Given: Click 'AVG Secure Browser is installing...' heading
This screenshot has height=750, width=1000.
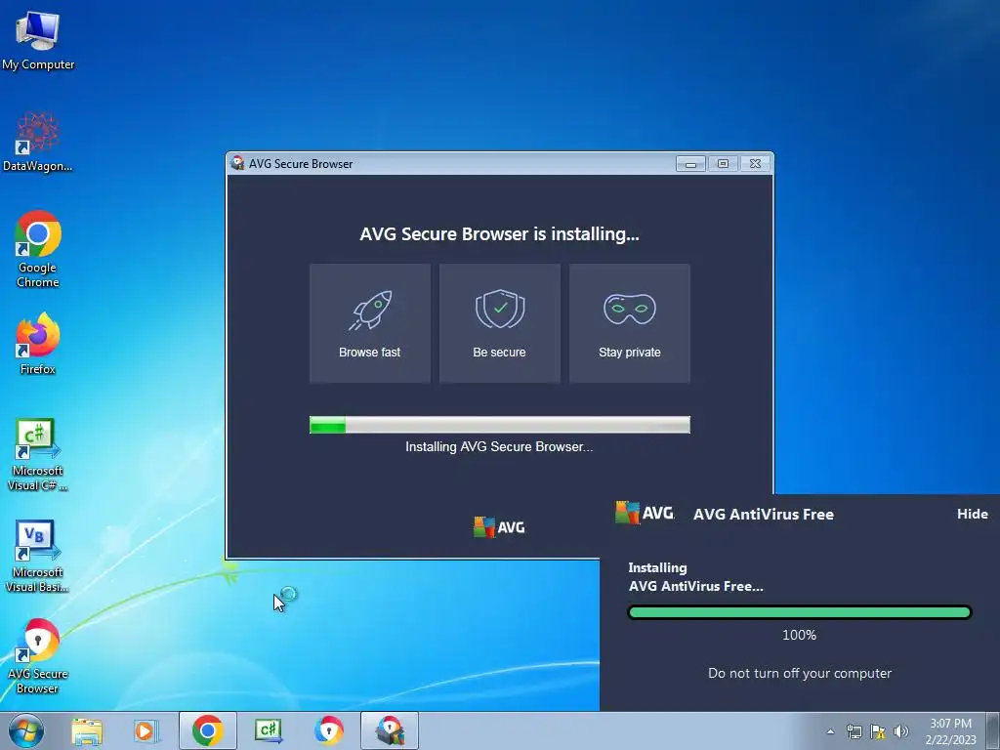Looking at the screenshot, I should click(499, 234).
